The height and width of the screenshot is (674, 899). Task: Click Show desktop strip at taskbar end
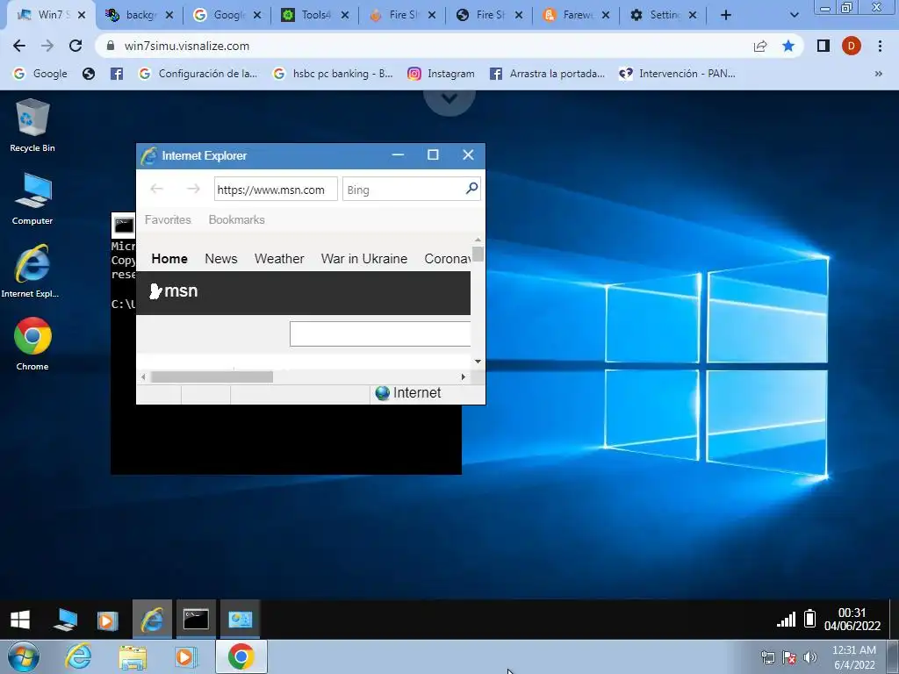coord(893,656)
